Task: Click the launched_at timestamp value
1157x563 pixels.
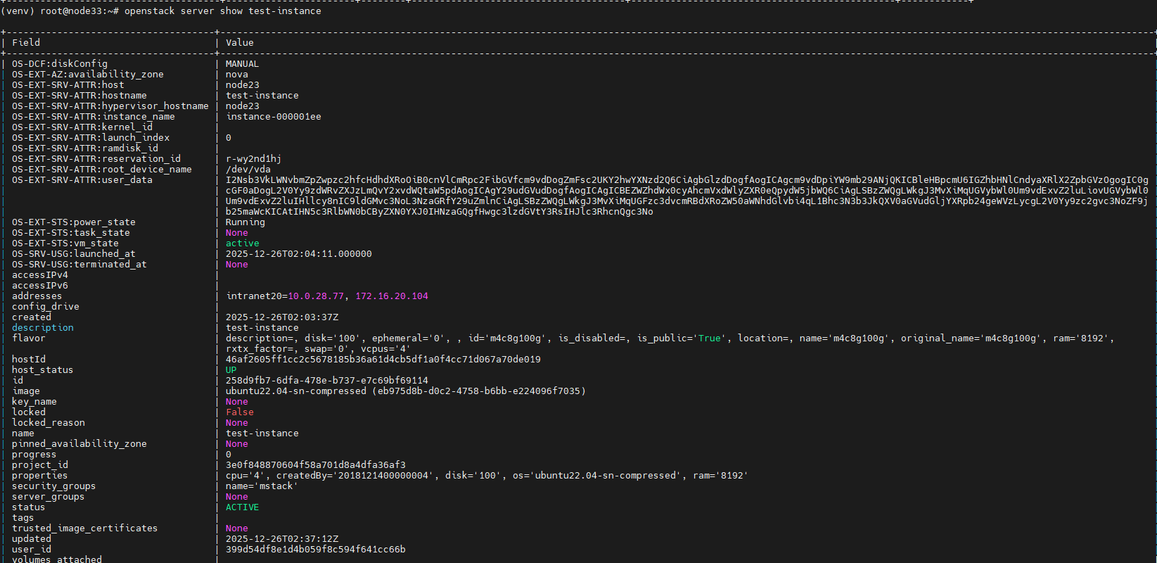Action: 298,254
